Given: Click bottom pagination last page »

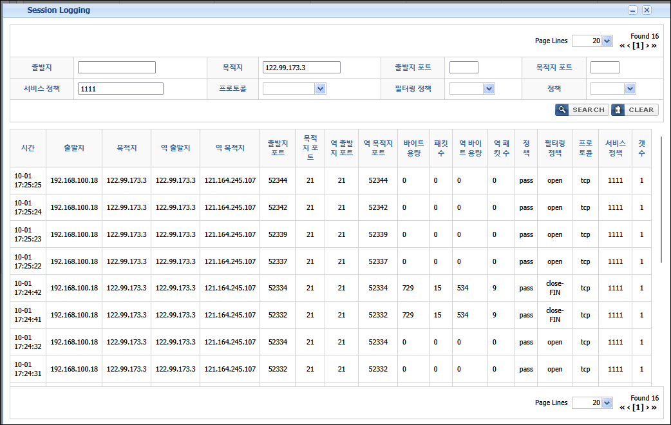Looking at the screenshot, I should pyautogui.click(x=654, y=408).
